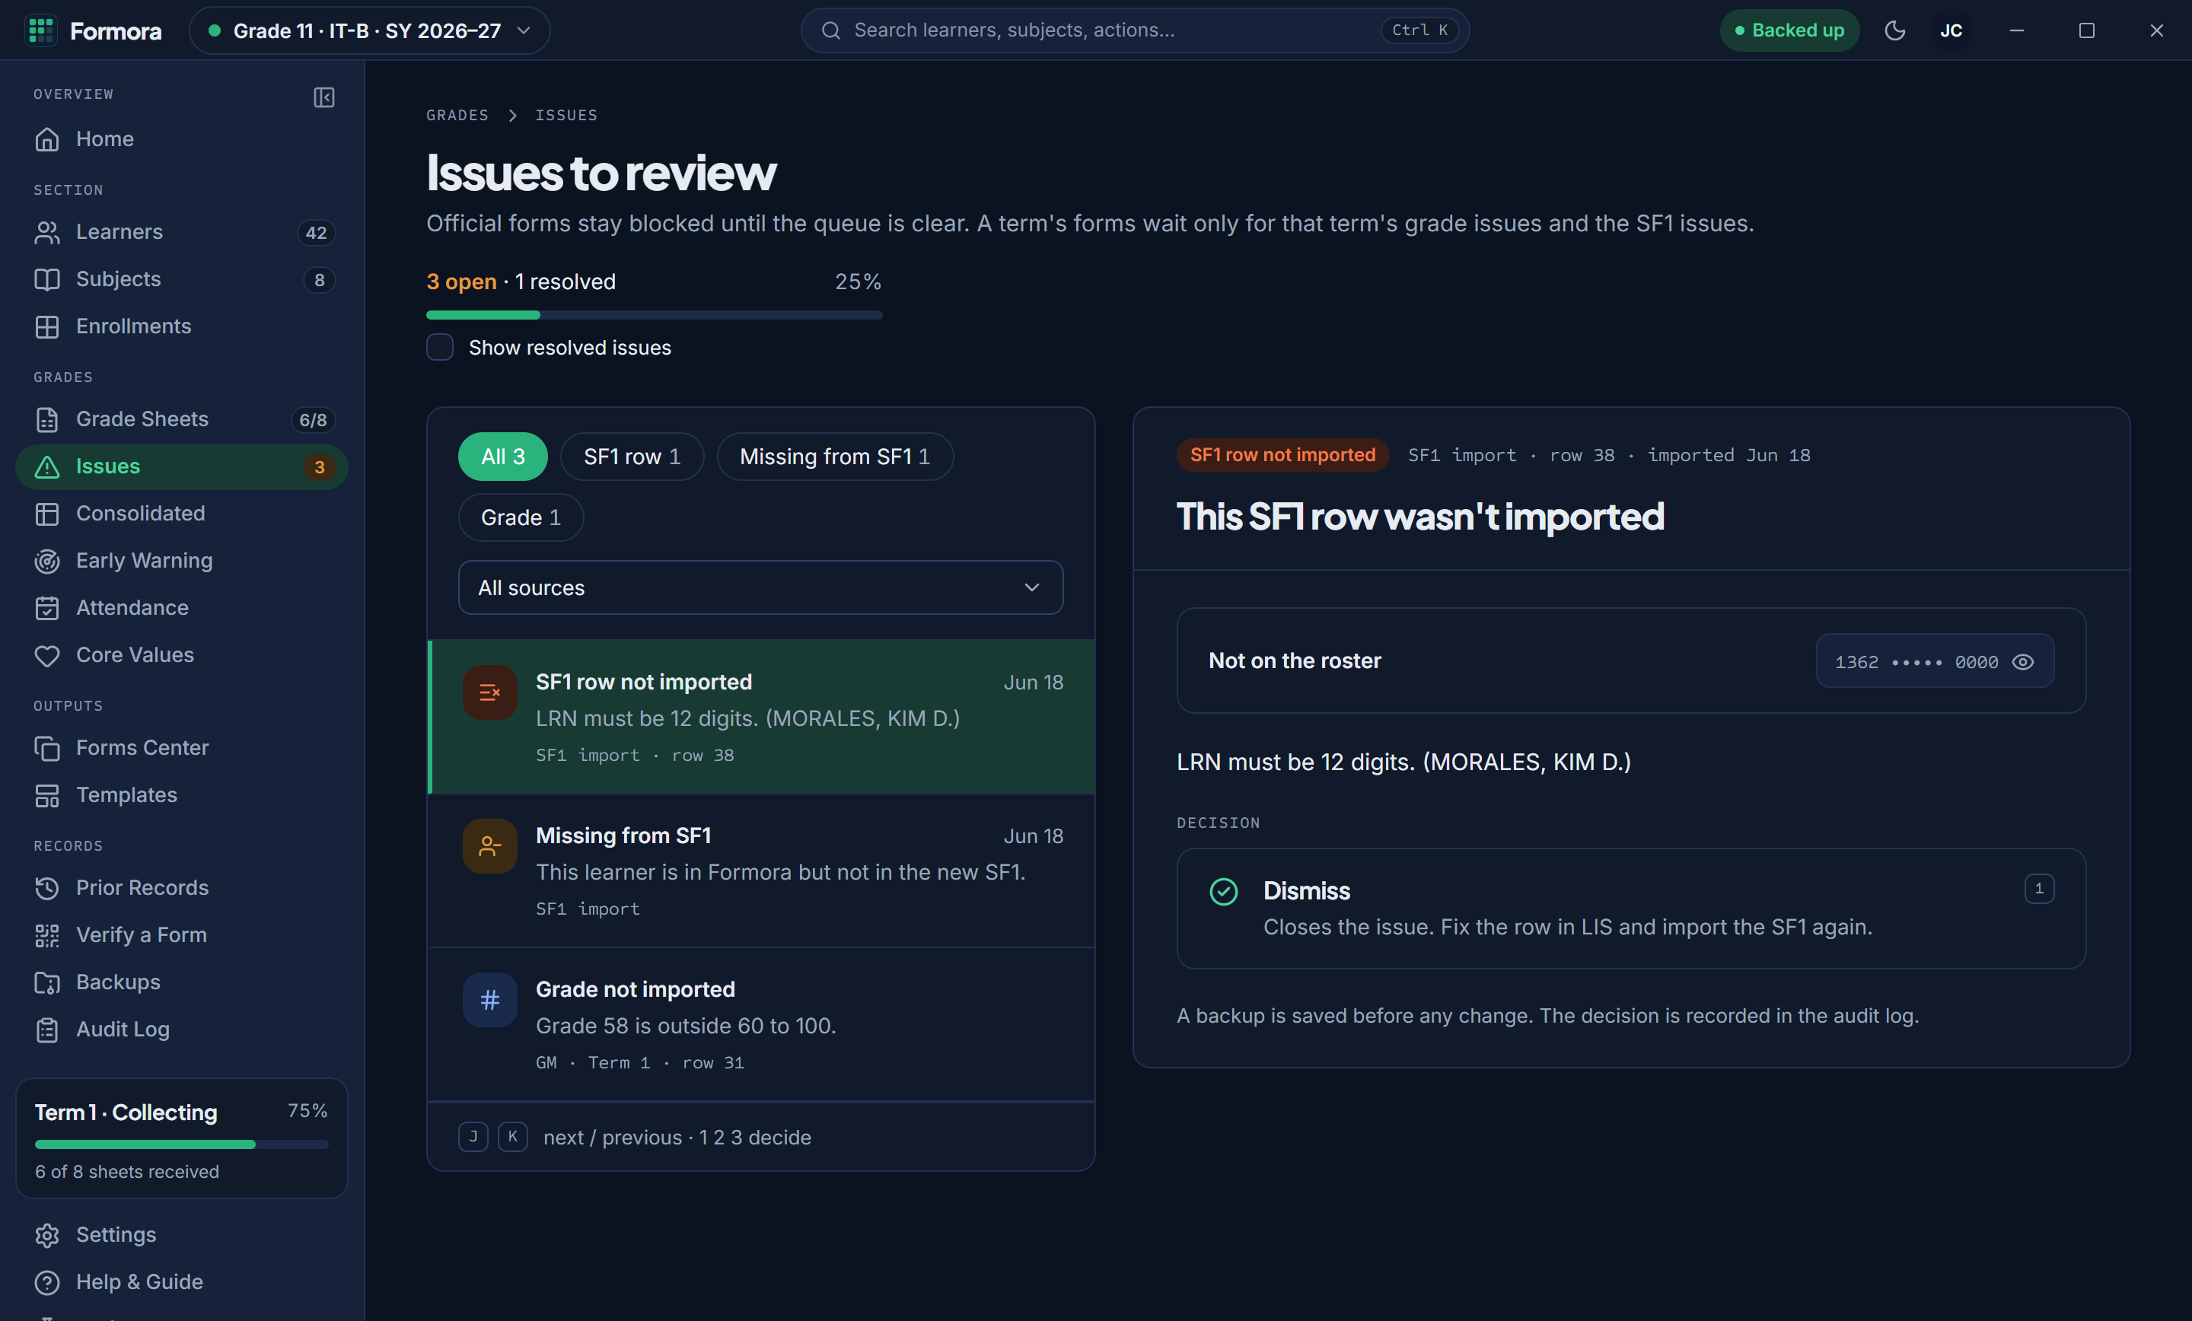Image resolution: width=2192 pixels, height=1321 pixels.
Task: Filter by SF1 row tab
Action: coord(632,457)
